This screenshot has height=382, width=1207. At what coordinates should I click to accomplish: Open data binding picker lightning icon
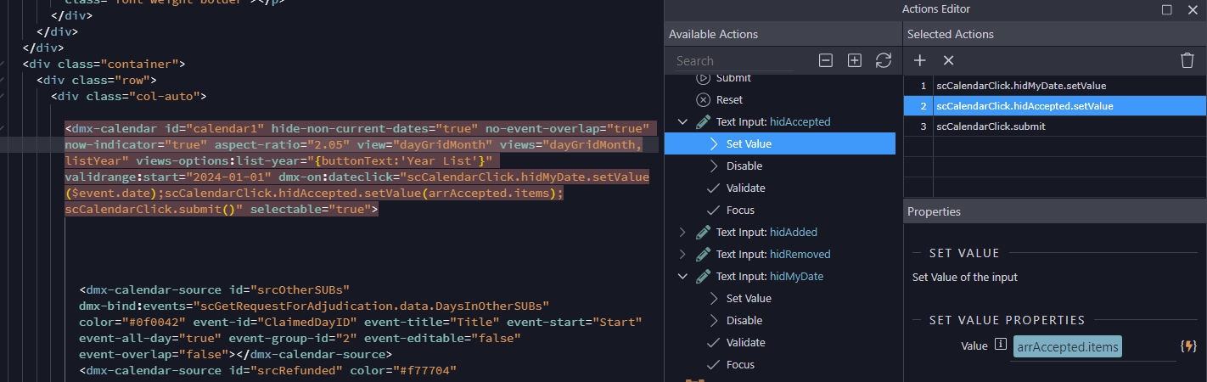point(1188,346)
